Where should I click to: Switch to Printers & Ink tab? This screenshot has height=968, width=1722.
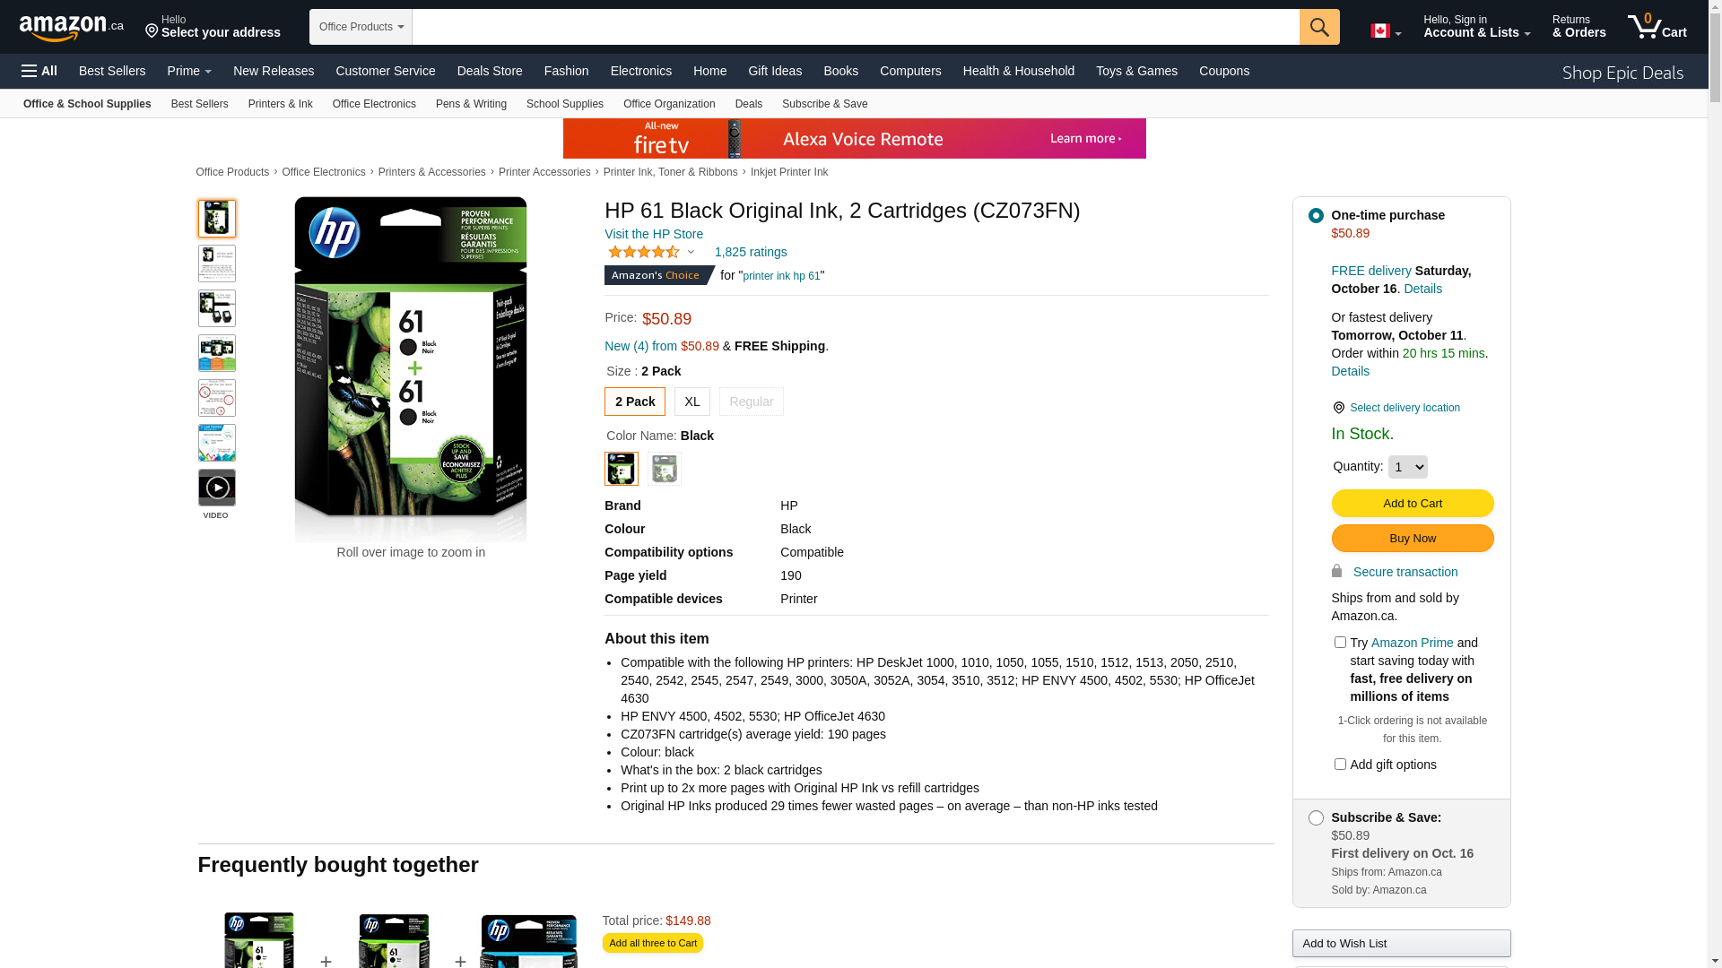point(281,104)
